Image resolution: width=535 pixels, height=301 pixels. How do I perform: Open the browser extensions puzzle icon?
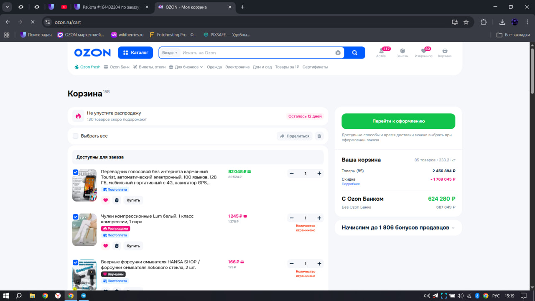pos(484,22)
